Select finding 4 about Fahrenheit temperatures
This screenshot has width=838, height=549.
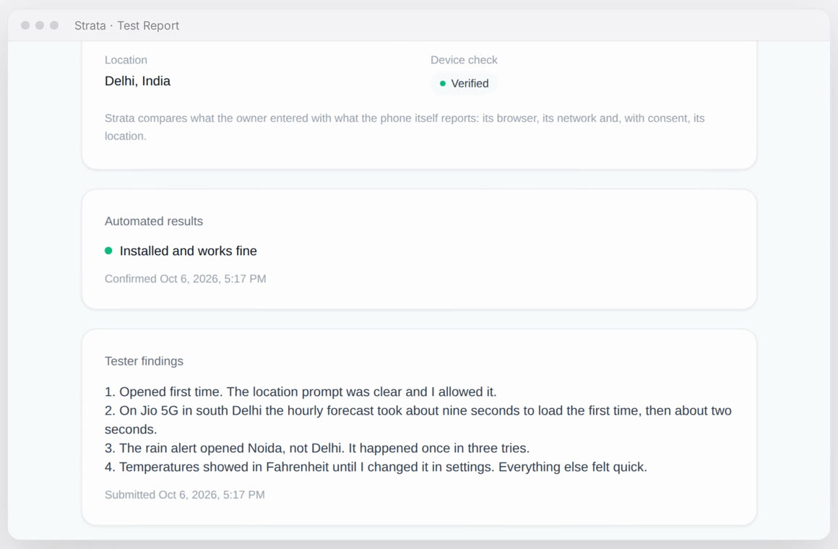(x=376, y=467)
